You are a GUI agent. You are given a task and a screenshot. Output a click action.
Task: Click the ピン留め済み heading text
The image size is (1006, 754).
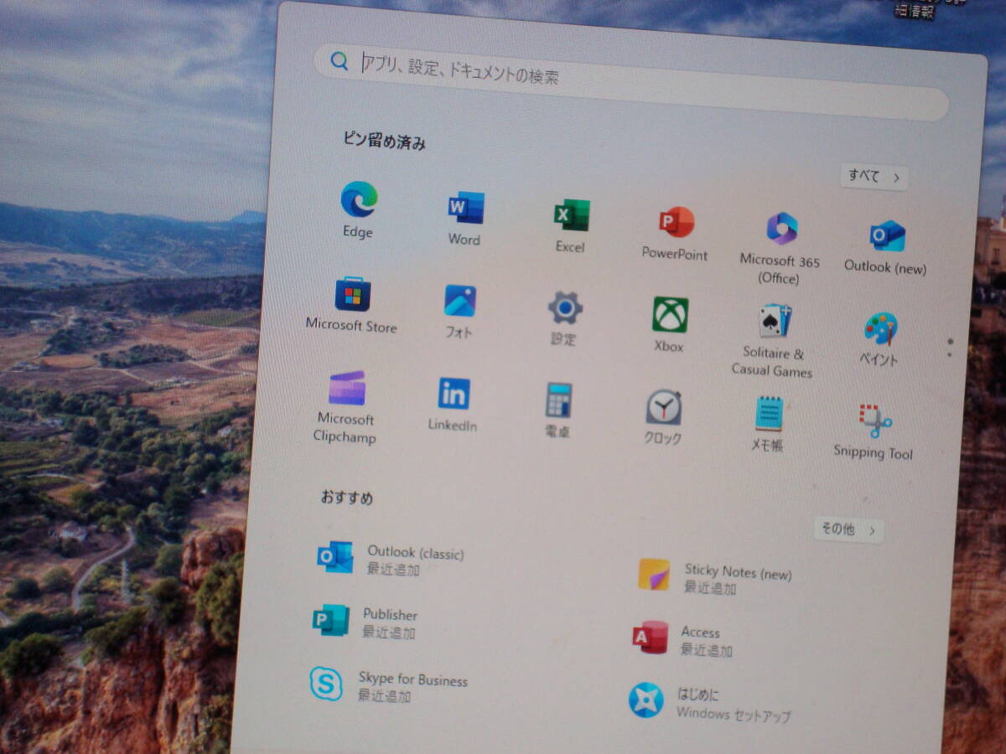click(385, 142)
